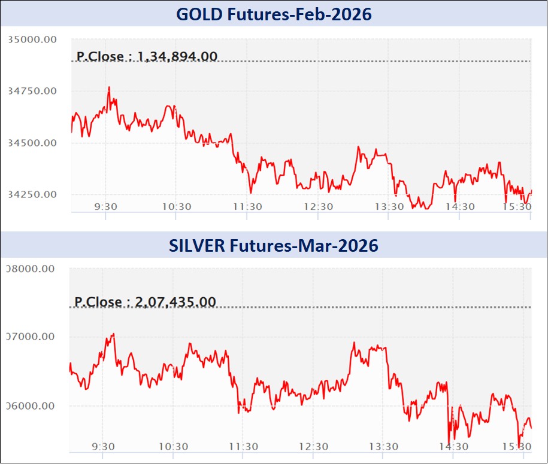The width and height of the screenshot is (548, 464).
Task: Click the 34750.00 price label on gold axis
Action: point(32,91)
